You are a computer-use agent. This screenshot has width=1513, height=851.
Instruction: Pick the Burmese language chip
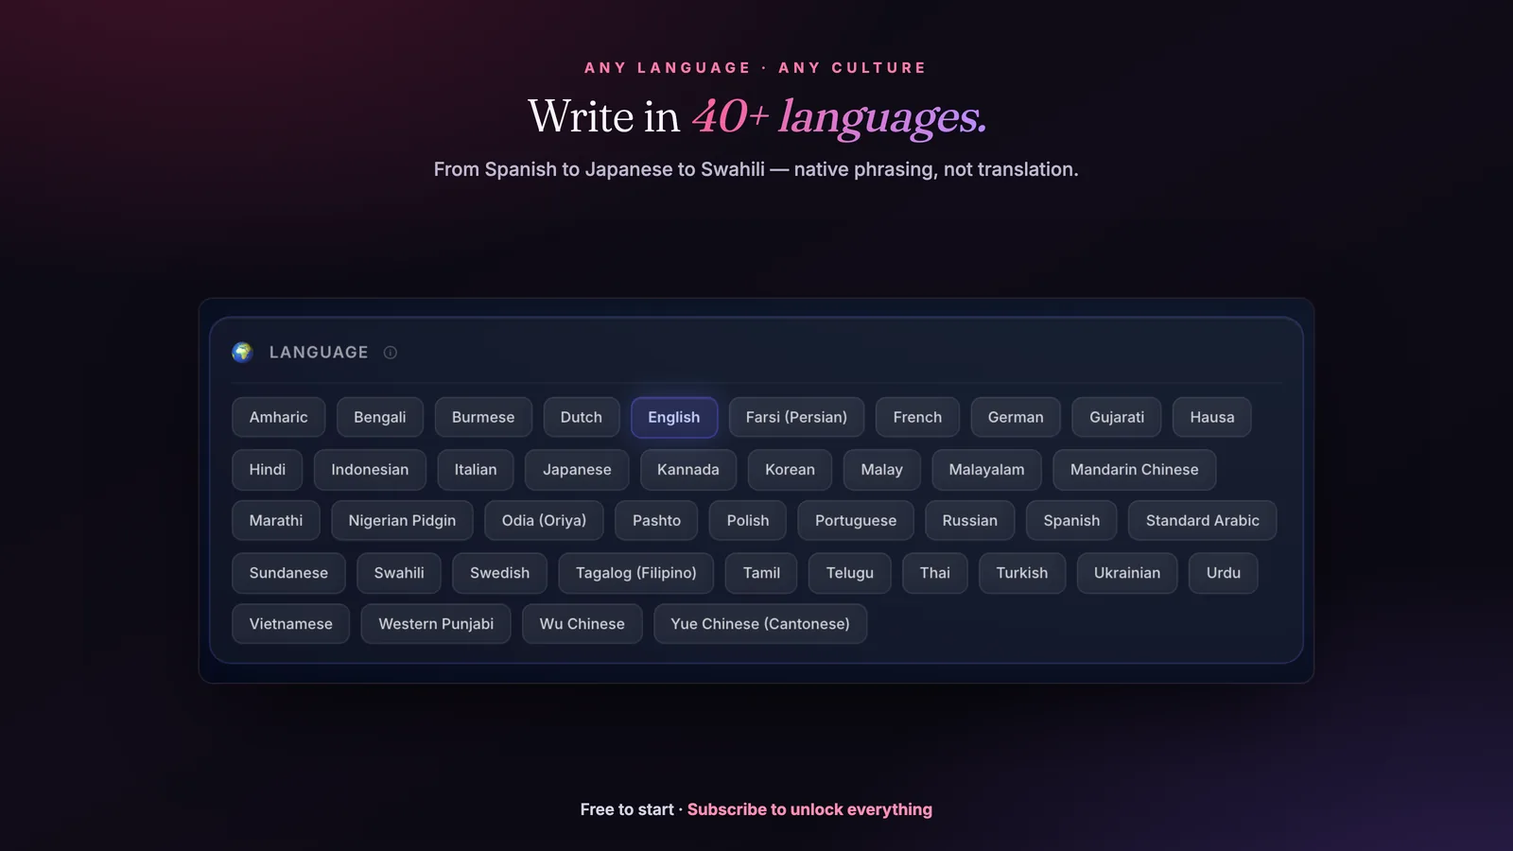point(483,417)
